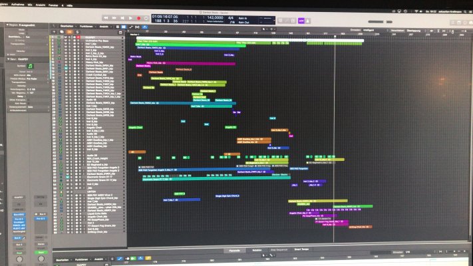Switch to the Pianorolle editor tab
This screenshot has height=266, width=473.
[234, 250]
